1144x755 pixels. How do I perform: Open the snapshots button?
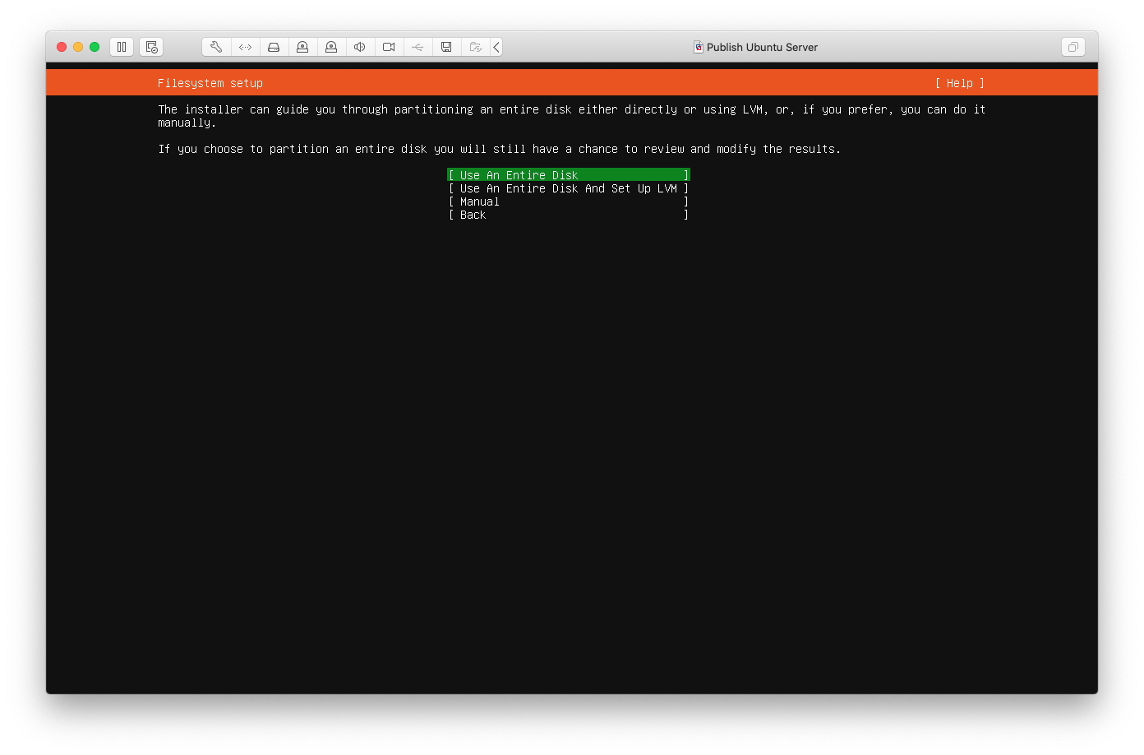point(151,47)
